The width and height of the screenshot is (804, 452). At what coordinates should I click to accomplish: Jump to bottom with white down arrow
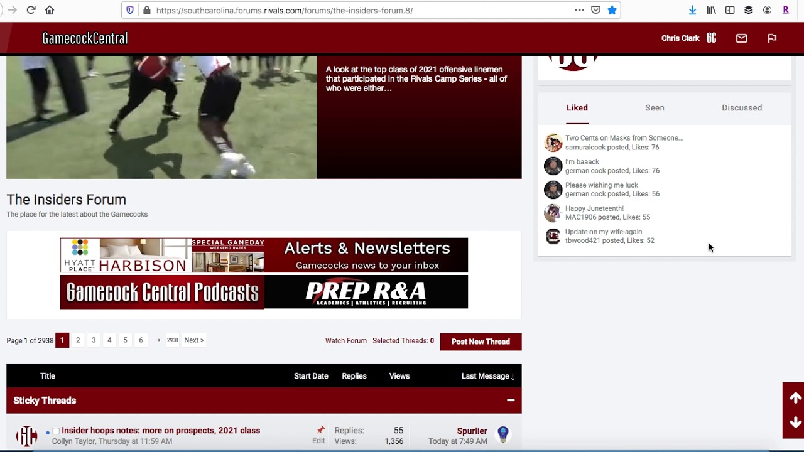(795, 422)
